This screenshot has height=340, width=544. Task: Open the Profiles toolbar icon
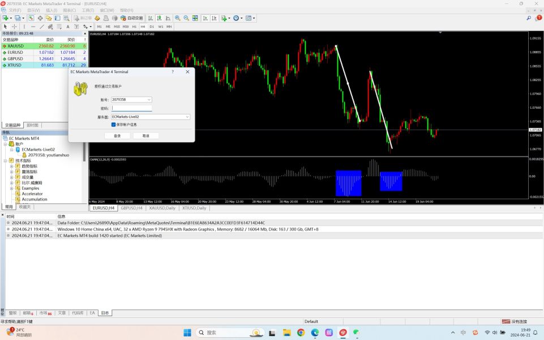point(18,18)
